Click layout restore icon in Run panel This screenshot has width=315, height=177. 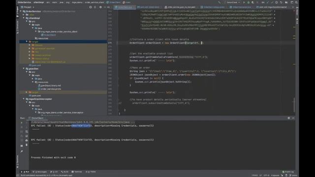tap(22, 146)
